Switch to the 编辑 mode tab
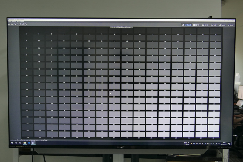 point(230,25)
